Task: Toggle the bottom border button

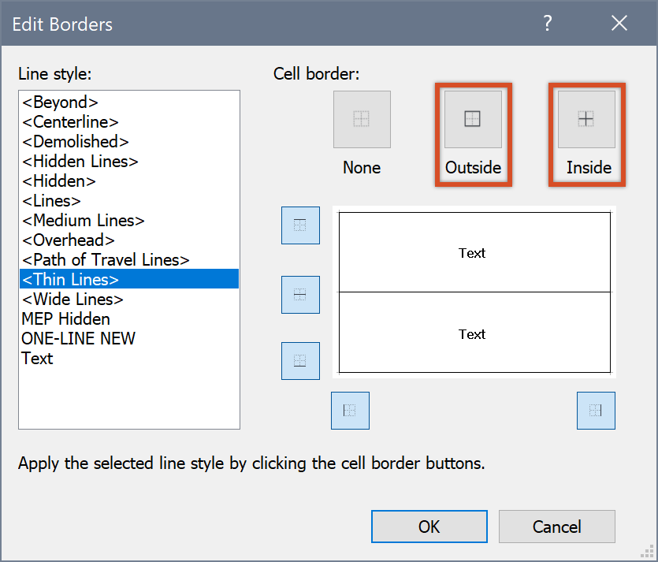Action: [300, 361]
